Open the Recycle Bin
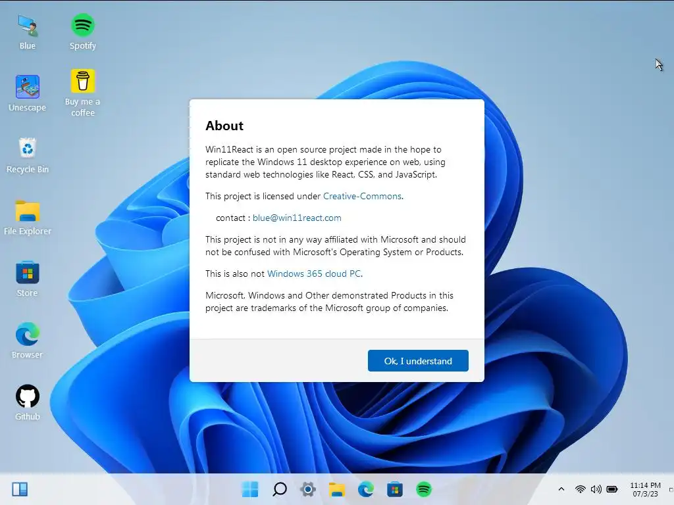Viewport: 674px width, 505px height. coord(28,155)
